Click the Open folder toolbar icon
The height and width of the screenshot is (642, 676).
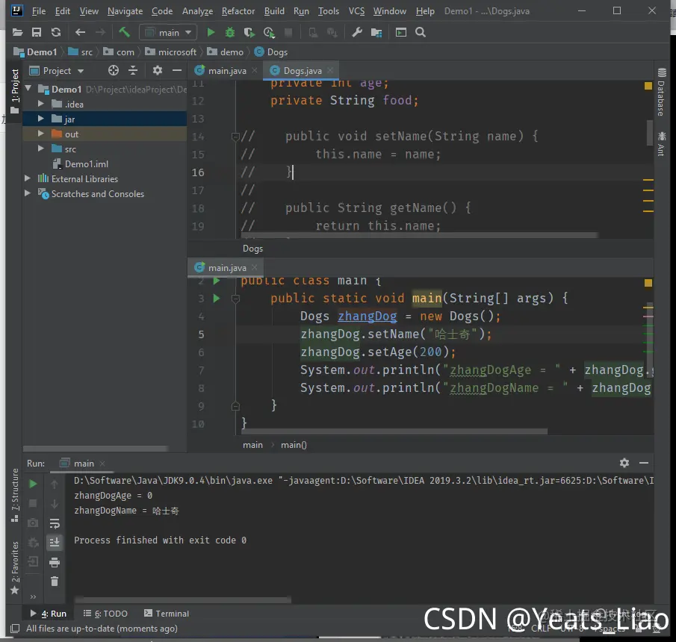point(17,32)
